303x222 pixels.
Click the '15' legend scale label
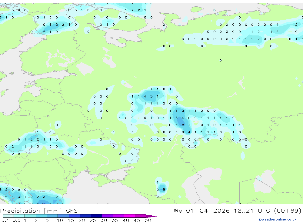tap(71, 220)
